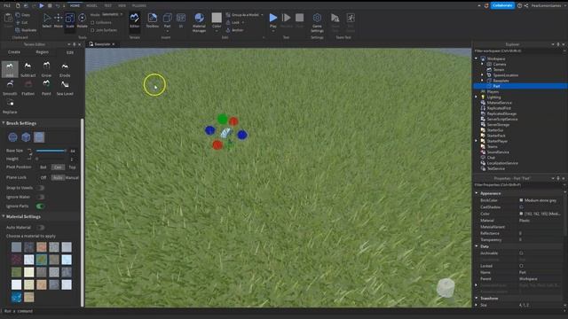Select the Subtract terrain tool

[x=28, y=69]
